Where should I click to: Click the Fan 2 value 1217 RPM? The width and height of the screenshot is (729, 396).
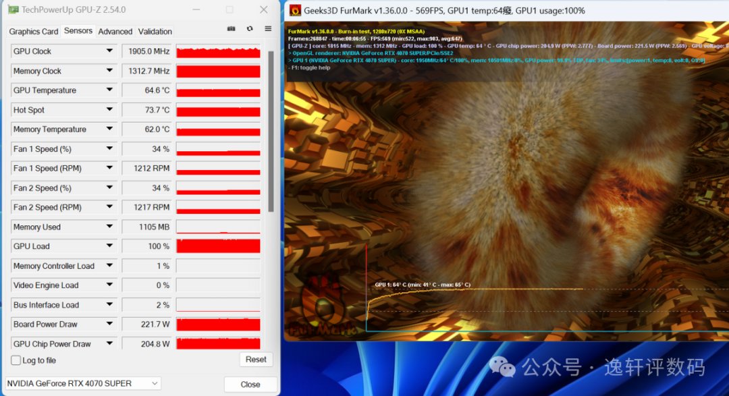coord(147,207)
